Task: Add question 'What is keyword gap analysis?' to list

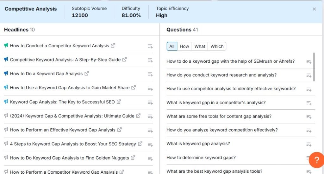Action: (309, 145)
